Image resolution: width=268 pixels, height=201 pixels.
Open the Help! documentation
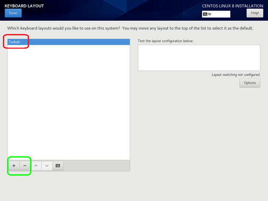[x=255, y=13]
